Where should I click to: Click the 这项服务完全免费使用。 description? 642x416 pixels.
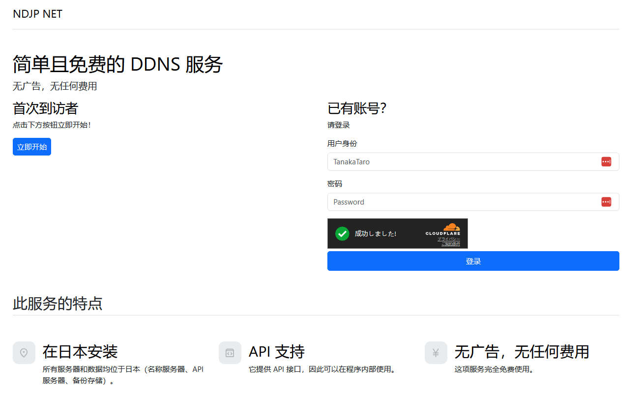[494, 369]
